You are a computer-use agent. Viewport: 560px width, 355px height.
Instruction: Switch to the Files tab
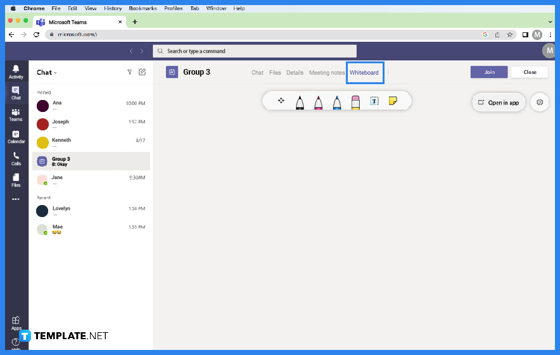point(275,72)
